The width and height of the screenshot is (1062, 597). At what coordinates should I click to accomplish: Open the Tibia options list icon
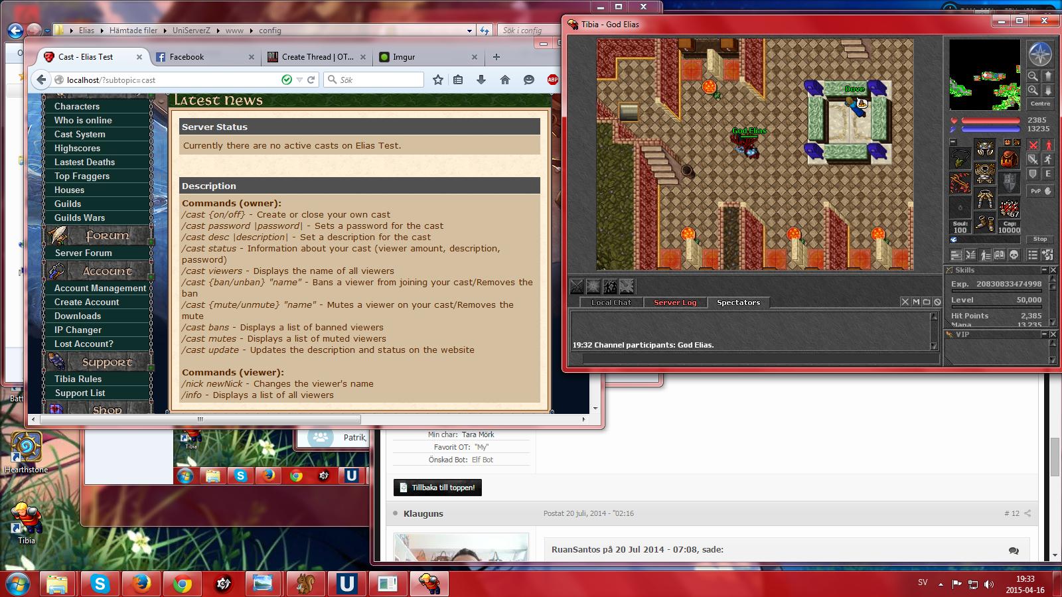point(1033,255)
